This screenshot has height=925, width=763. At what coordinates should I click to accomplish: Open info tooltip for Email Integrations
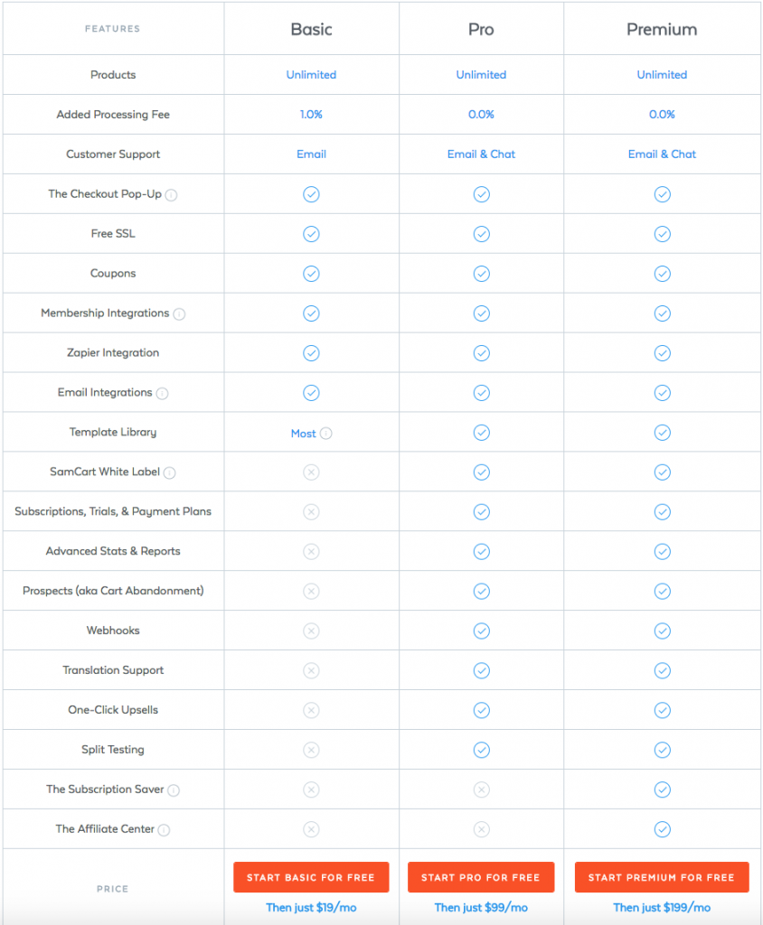(x=163, y=394)
